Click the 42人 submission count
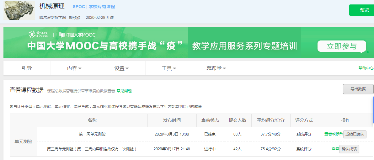The height and width of the screenshot is (160, 374). point(237,149)
